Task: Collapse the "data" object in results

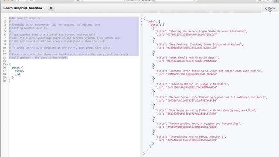Action: [141, 21]
